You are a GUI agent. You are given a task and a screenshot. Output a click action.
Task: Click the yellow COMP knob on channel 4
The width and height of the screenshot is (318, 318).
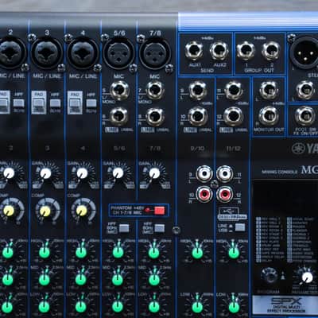(x=81, y=211)
